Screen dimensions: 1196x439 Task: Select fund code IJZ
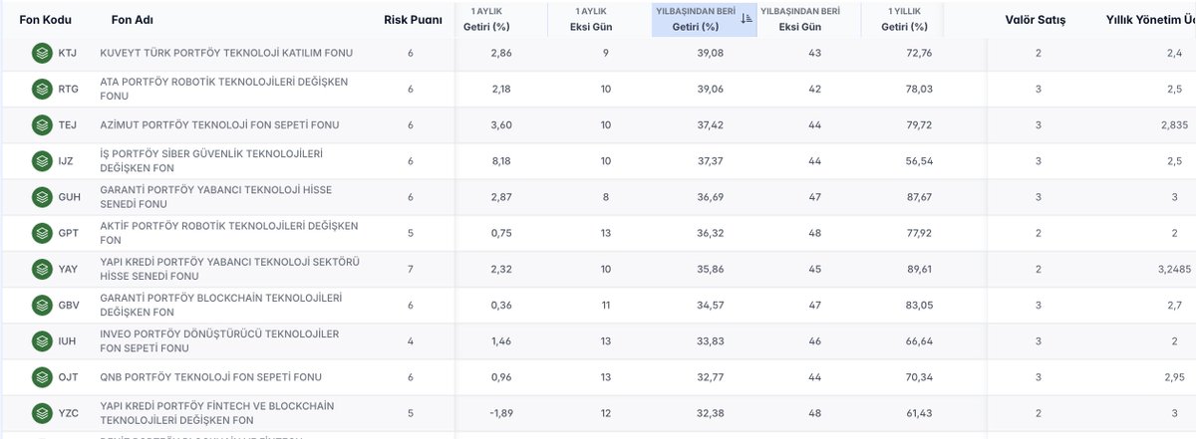66,160
